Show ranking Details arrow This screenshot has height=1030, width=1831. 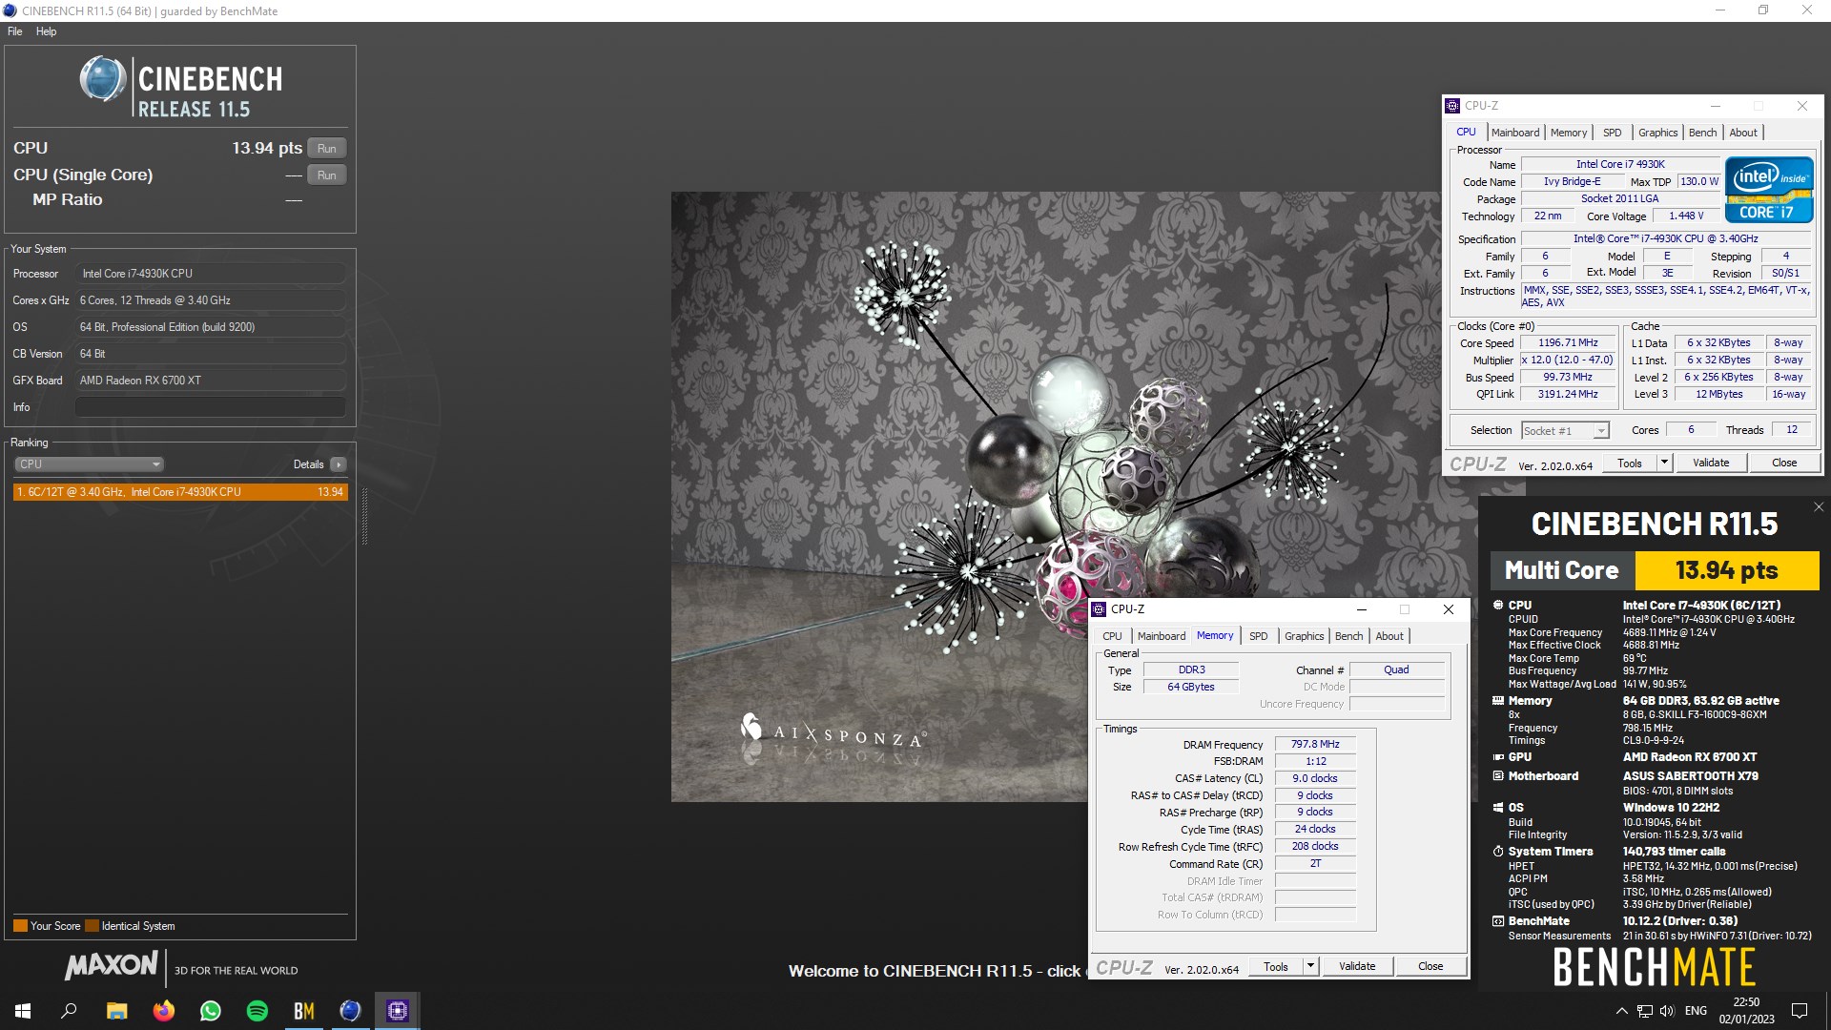coord(339,464)
